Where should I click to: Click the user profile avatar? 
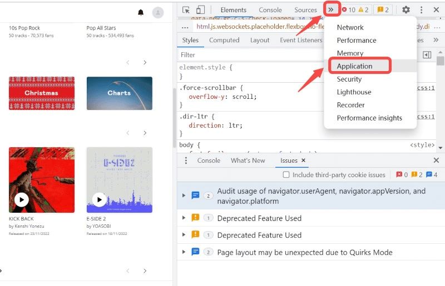pos(158,12)
